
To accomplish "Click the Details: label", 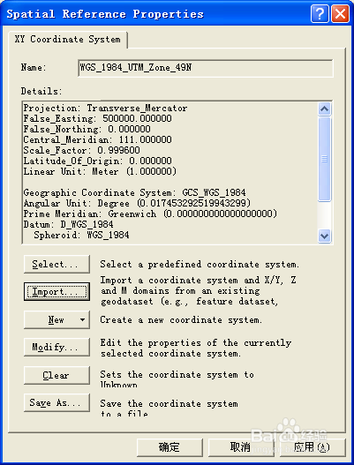I will (41, 91).
